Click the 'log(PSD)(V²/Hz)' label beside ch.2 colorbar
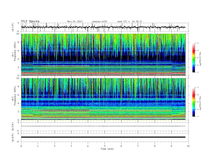The width and height of the screenshot is (212, 164). [200, 103]
